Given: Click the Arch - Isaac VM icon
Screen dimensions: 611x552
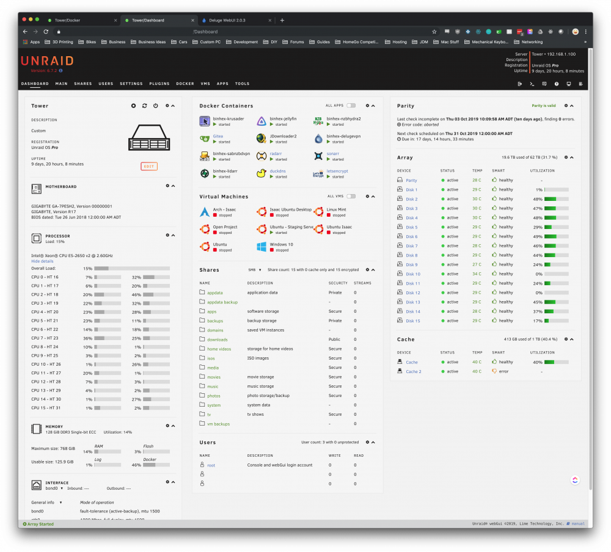Looking at the screenshot, I should tap(205, 212).
